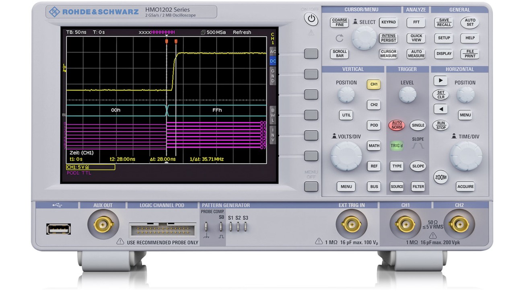Move marker left with back arrow
The height and width of the screenshot is (294, 523).
point(441,109)
